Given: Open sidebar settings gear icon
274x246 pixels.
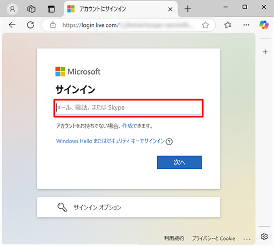Looking at the screenshot, I should tap(264, 236).
